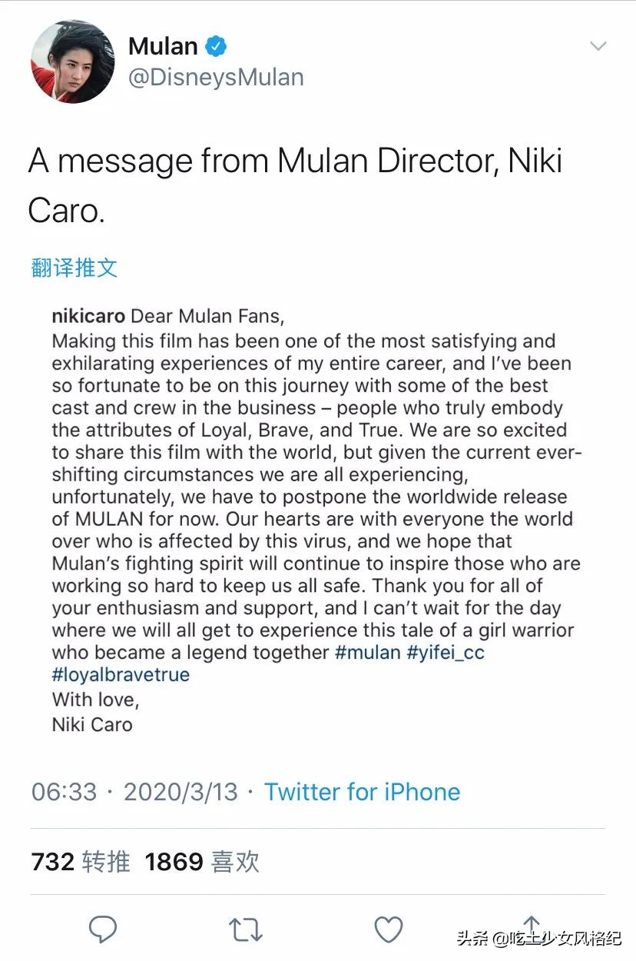The height and width of the screenshot is (961, 636).
Task: Click the tweet headline mentioning Niki Caro
Action: coord(295,185)
